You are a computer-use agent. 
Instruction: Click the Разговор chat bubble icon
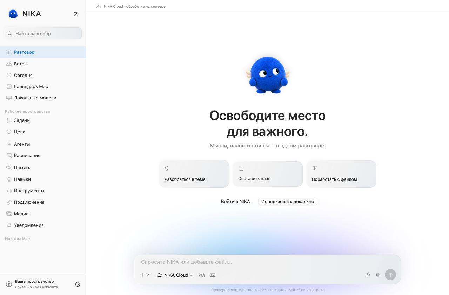point(9,52)
